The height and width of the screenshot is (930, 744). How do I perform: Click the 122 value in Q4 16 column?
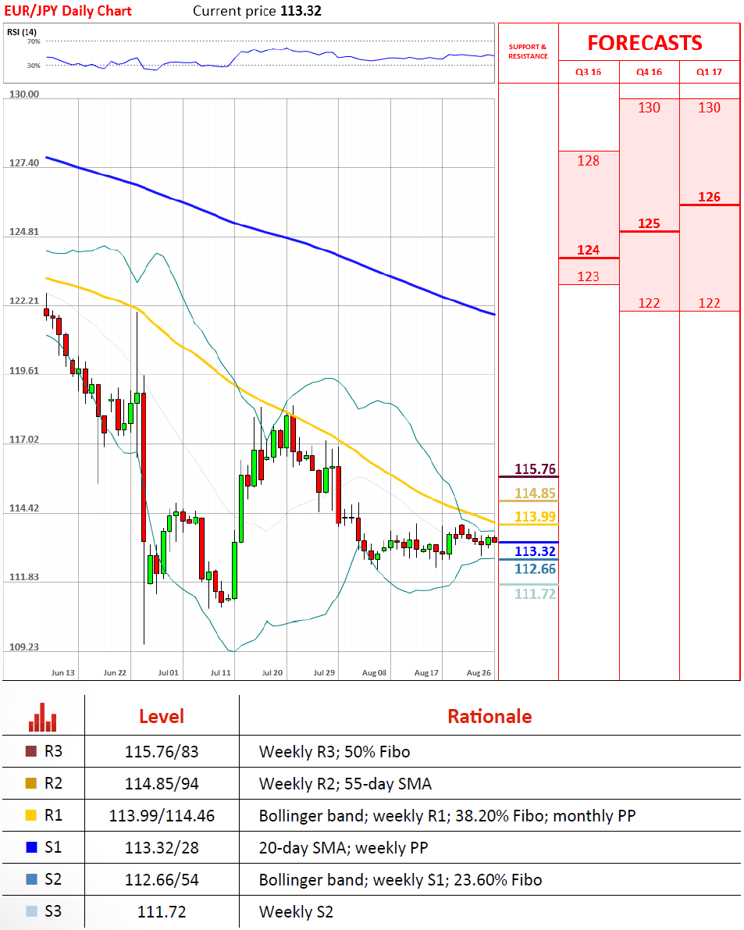point(650,303)
